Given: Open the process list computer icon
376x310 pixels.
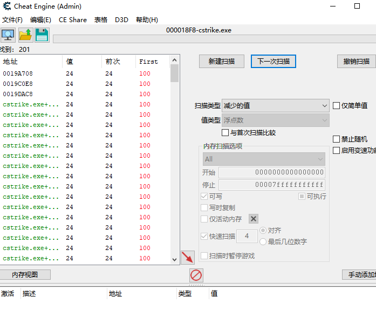Looking at the screenshot, I should pyautogui.click(x=8, y=35).
